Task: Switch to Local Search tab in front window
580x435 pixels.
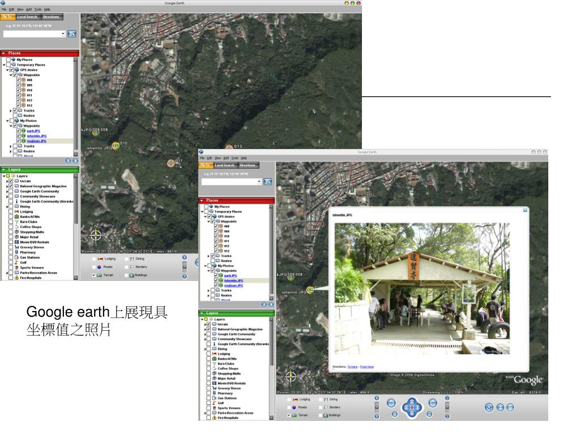Action: pos(224,165)
